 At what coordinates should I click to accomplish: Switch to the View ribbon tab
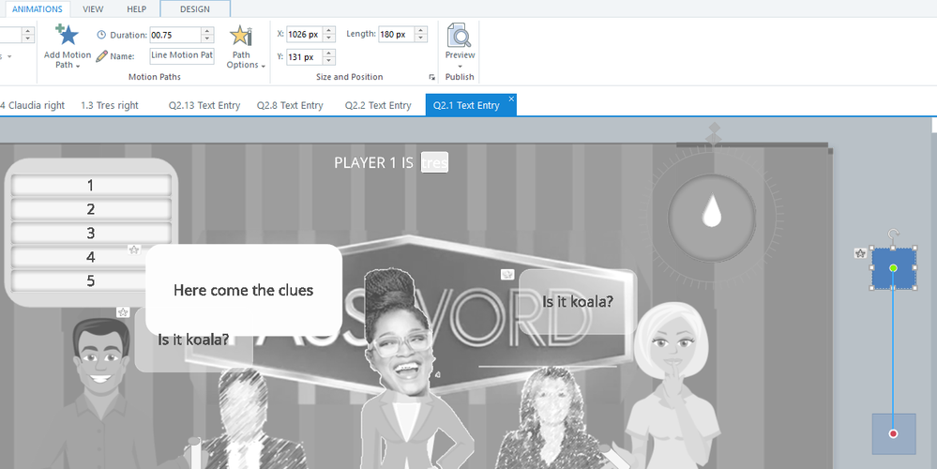(93, 9)
